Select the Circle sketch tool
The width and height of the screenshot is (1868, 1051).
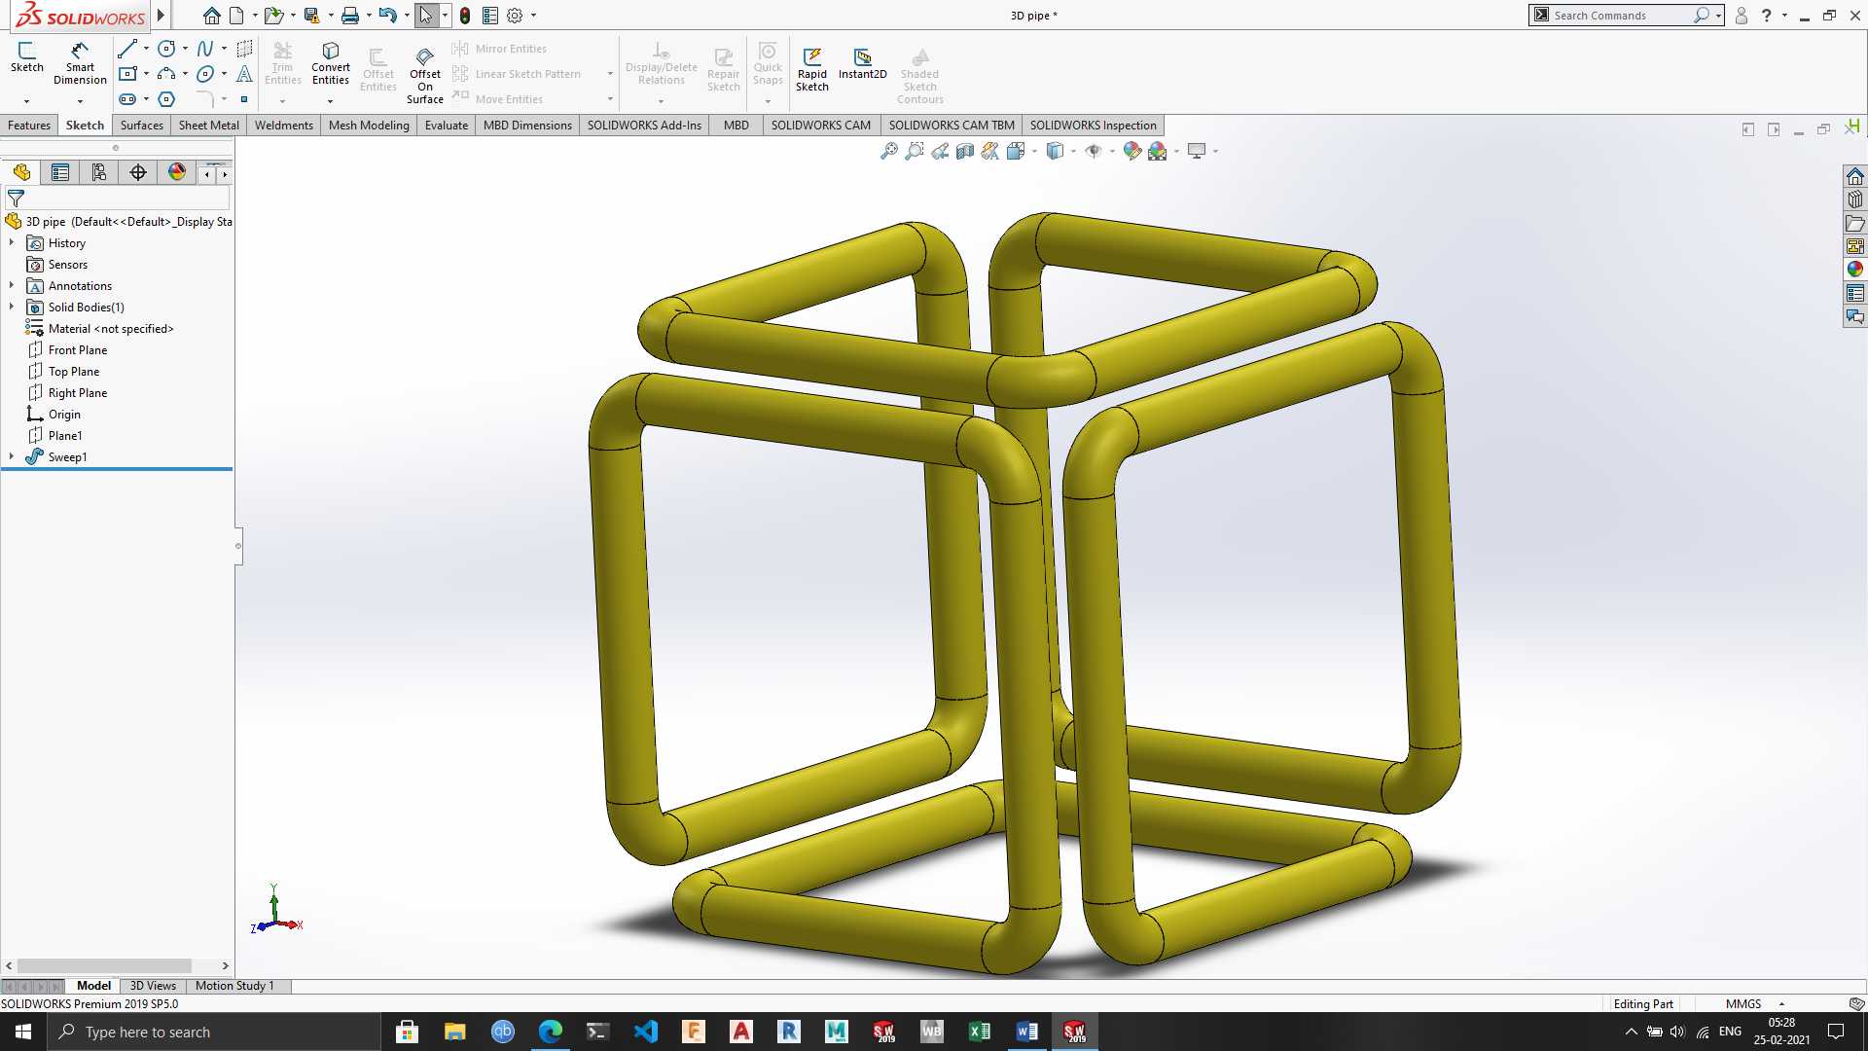pyautogui.click(x=166, y=49)
